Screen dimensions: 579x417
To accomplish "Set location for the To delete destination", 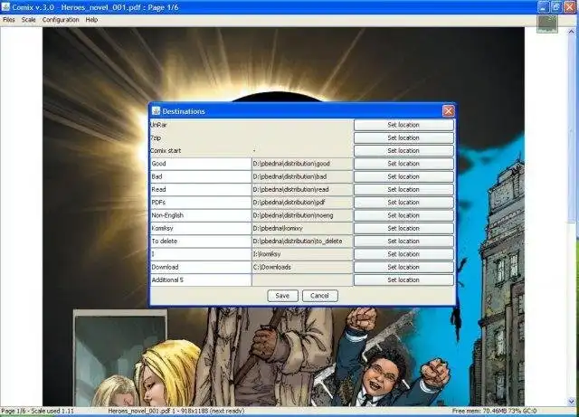I will (x=403, y=242).
